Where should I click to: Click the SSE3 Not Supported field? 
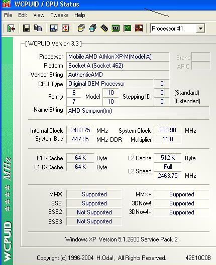(x=94, y=221)
